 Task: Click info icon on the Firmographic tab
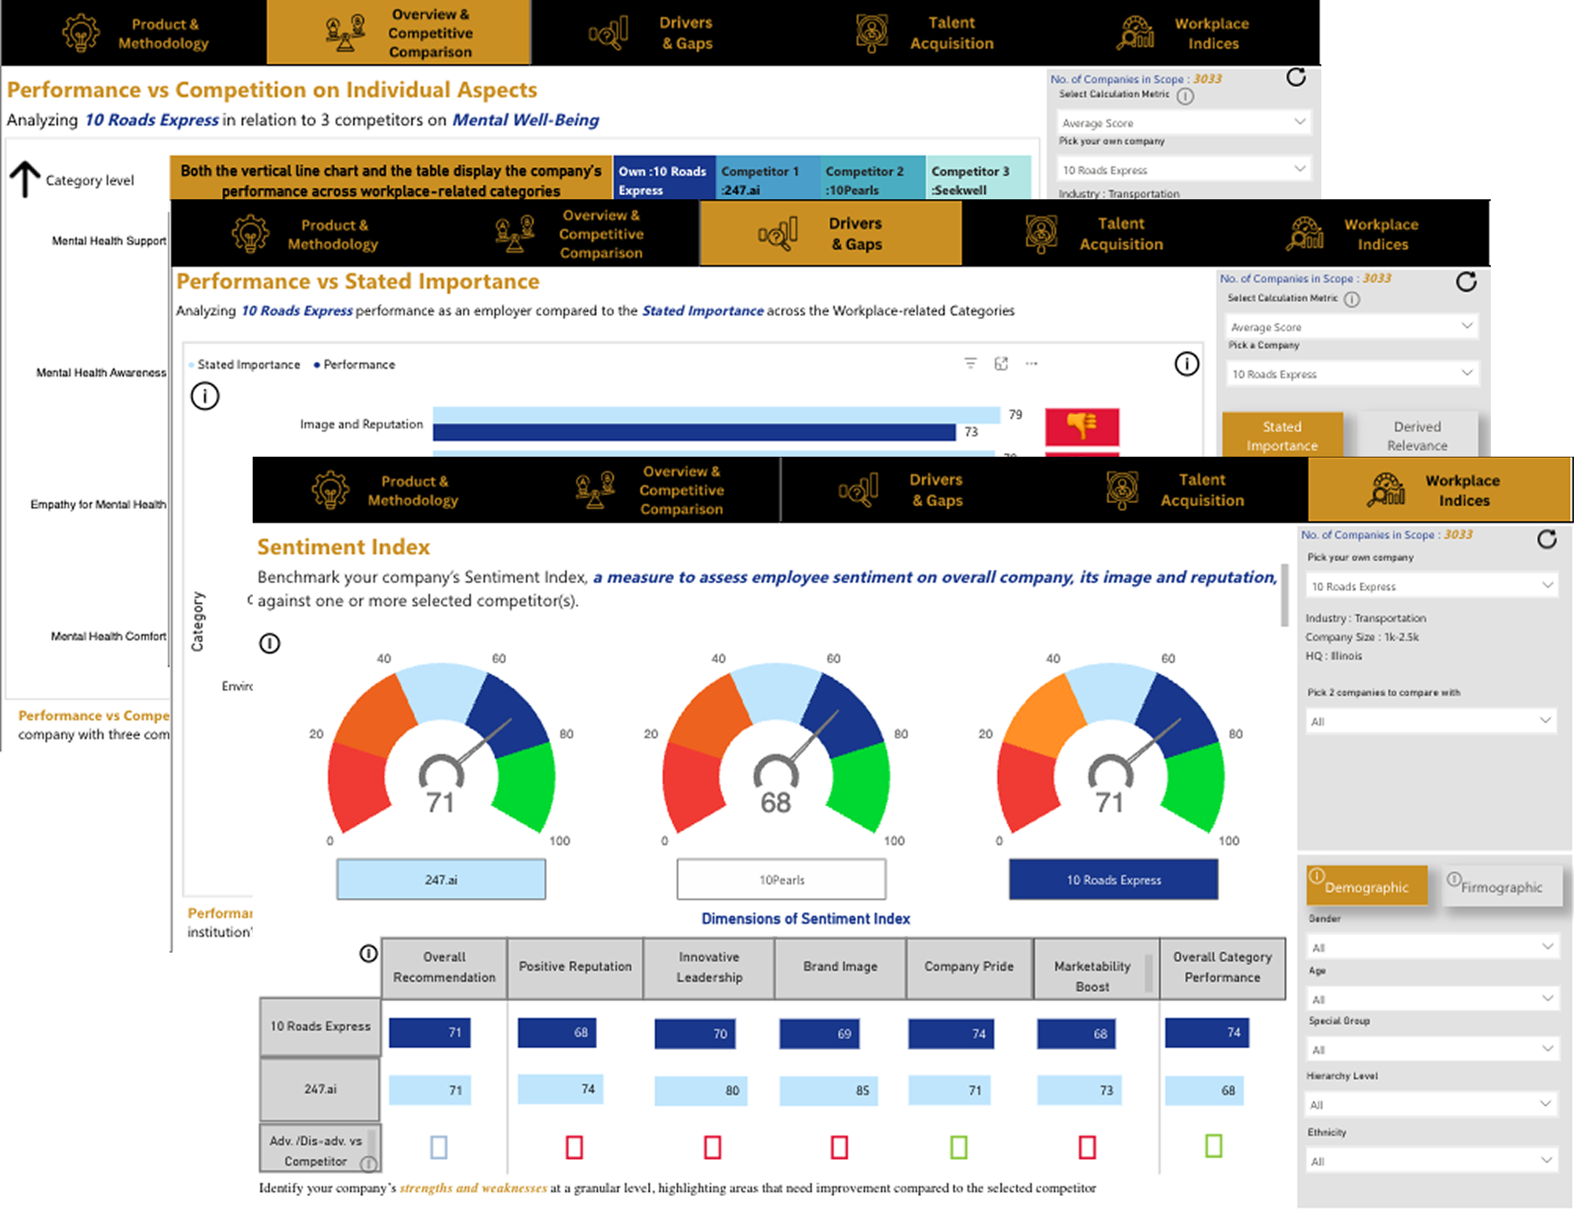tap(1454, 878)
